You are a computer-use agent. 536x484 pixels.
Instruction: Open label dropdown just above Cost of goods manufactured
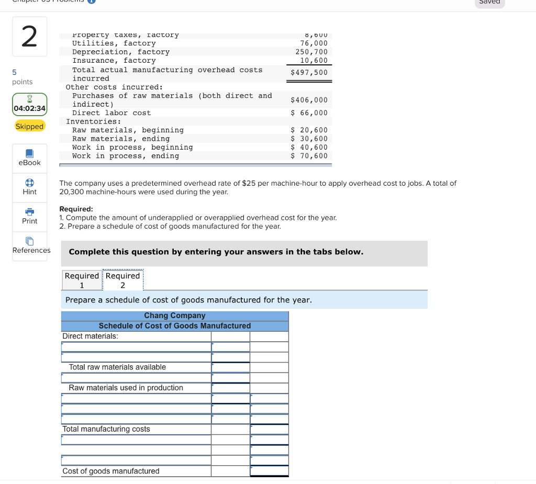(x=136, y=460)
